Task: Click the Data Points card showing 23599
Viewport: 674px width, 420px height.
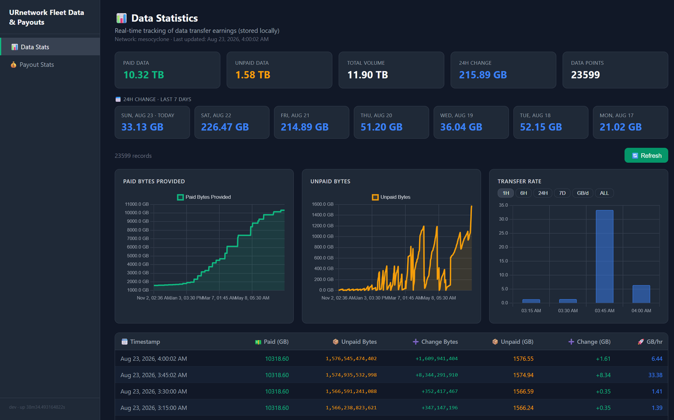Action: (615, 70)
